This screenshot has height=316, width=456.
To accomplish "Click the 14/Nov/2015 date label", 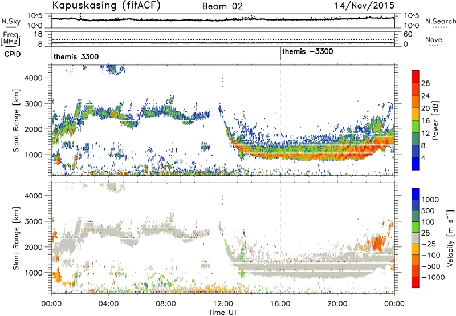I will 364,6.
